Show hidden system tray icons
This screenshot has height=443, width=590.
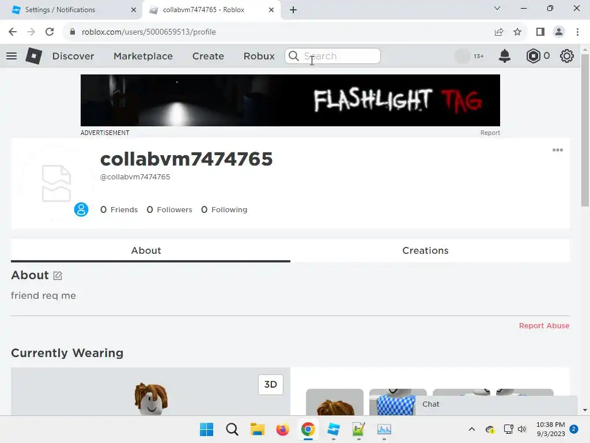coord(472,429)
